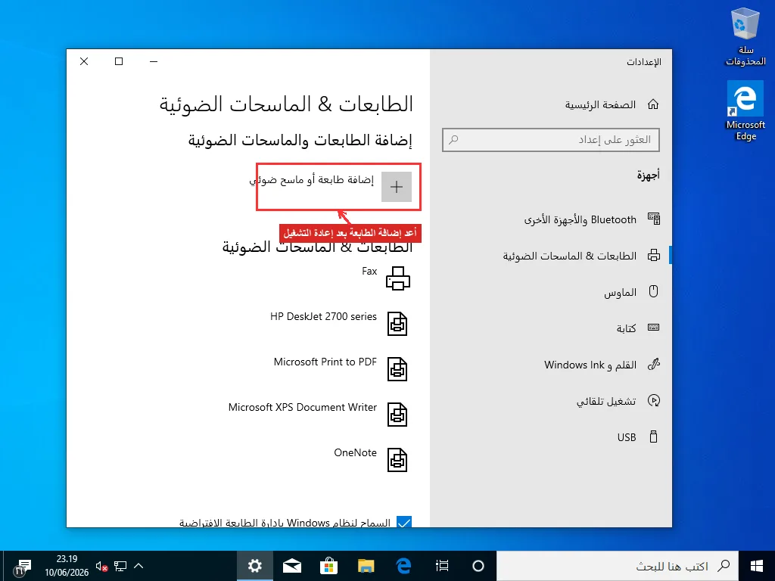Click the USB icon in sidebar
775x581 pixels.
point(653,437)
